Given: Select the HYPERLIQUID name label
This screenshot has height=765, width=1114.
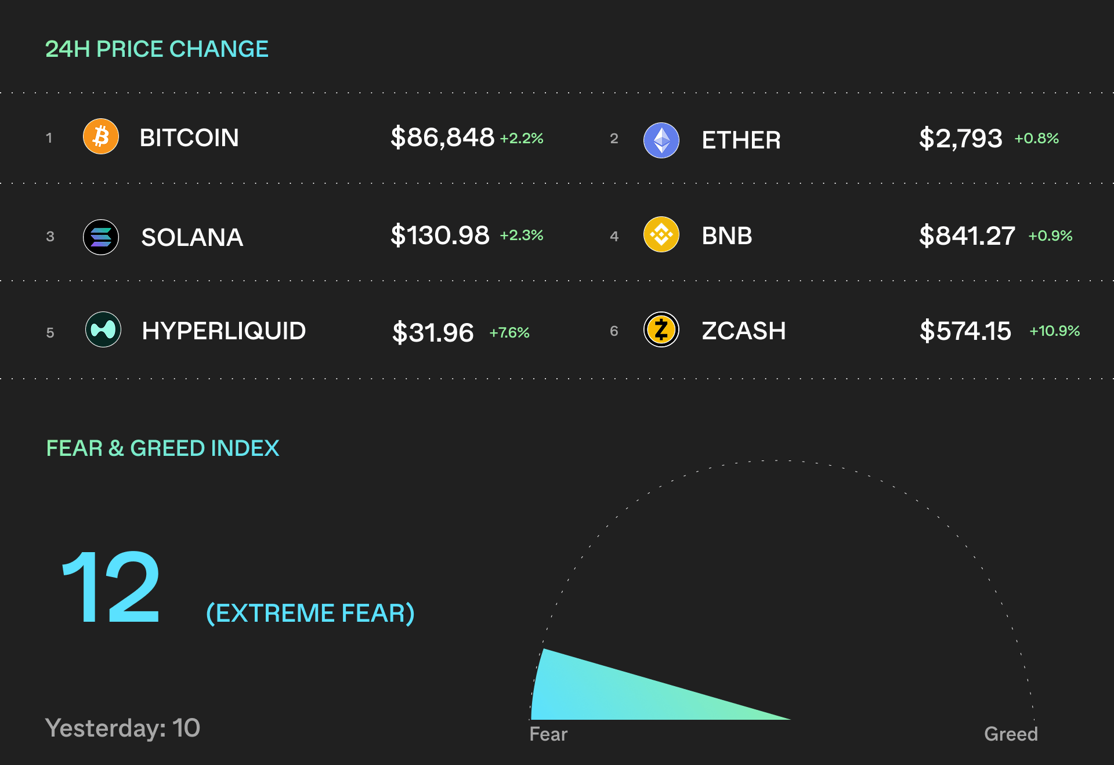Looking at the screenshot, I should click(x=224, y=331).
